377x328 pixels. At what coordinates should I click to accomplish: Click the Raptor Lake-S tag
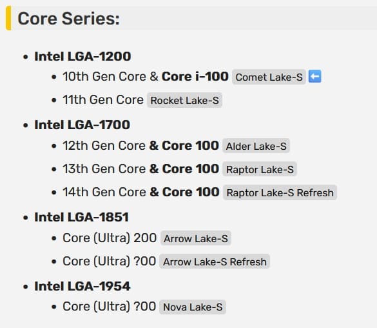260,169
